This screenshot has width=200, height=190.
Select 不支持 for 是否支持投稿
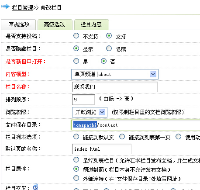tap(76, 36)
